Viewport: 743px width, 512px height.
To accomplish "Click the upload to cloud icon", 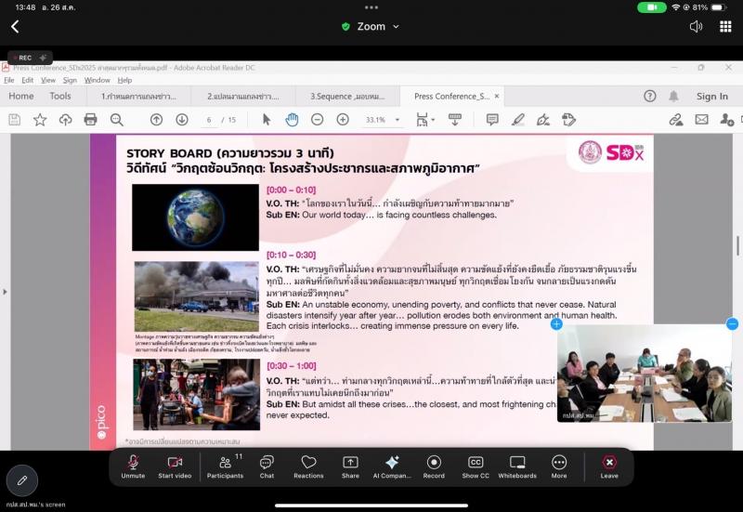I will (65, 120).
